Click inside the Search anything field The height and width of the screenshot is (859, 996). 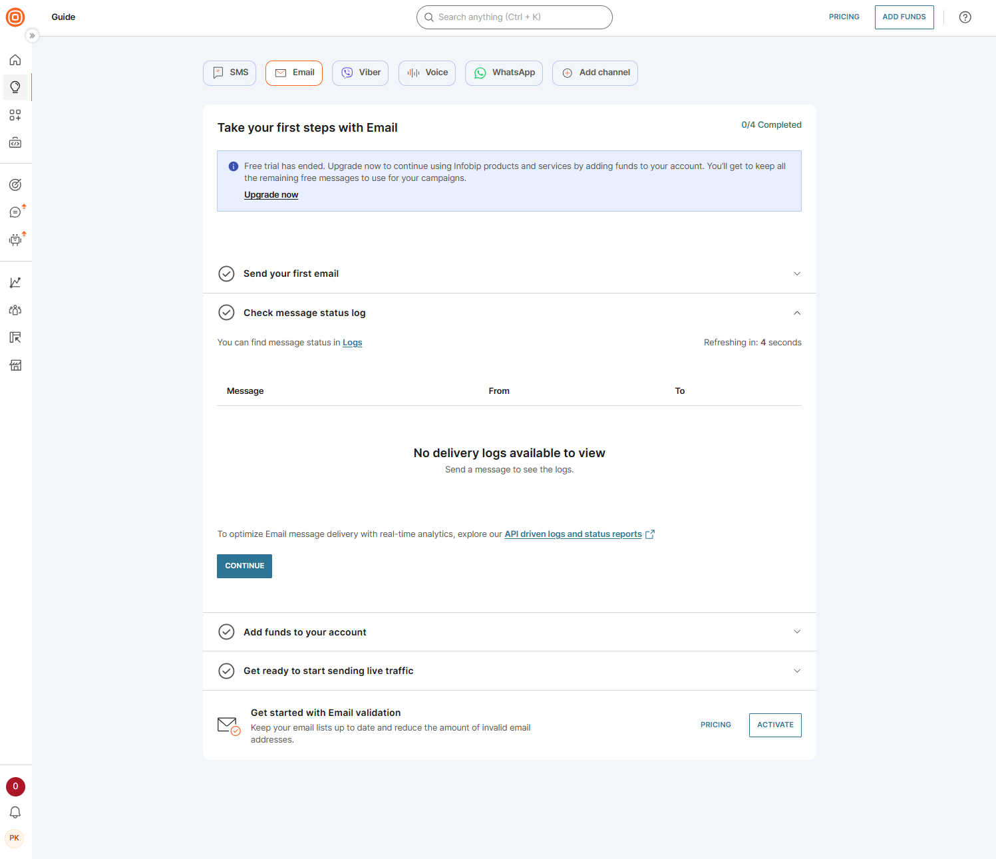click(514, 17)
